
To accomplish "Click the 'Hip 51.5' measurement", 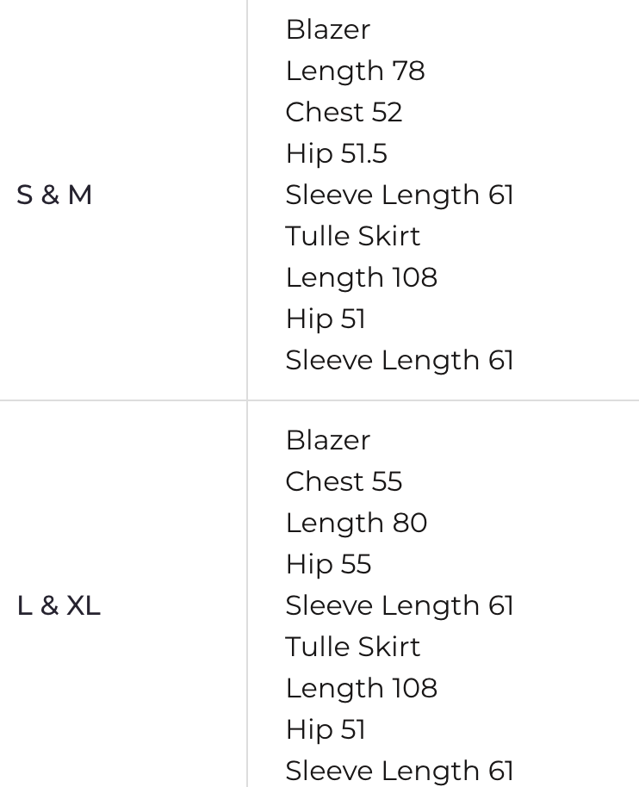I will 336,153.
